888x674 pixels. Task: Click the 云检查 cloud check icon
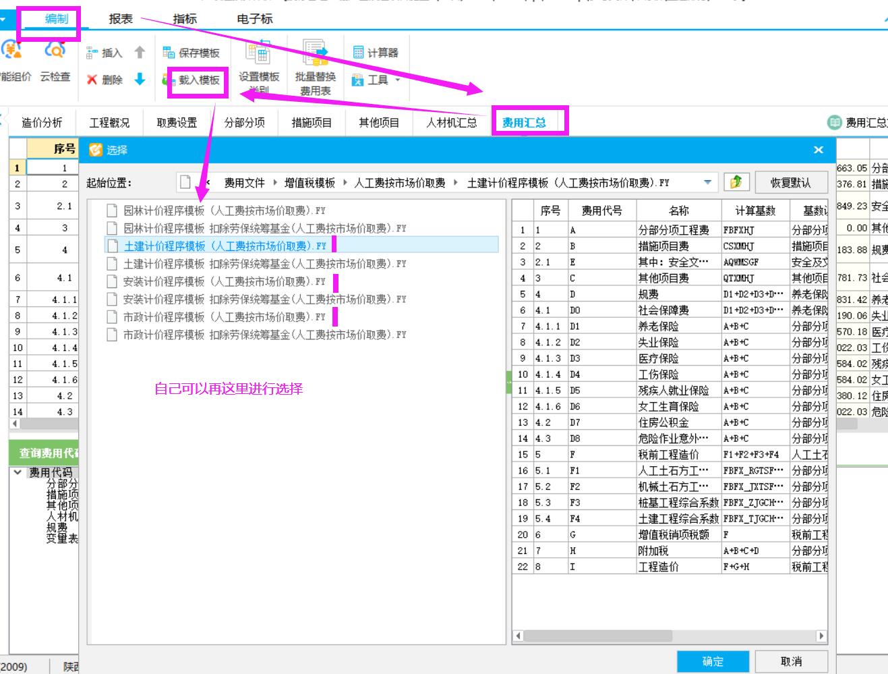click(55, 51)
